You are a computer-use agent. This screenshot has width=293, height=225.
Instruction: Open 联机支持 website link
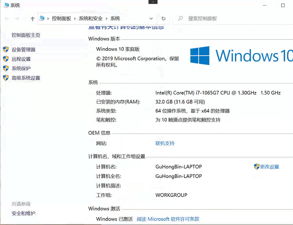click(x=165, y=143)
